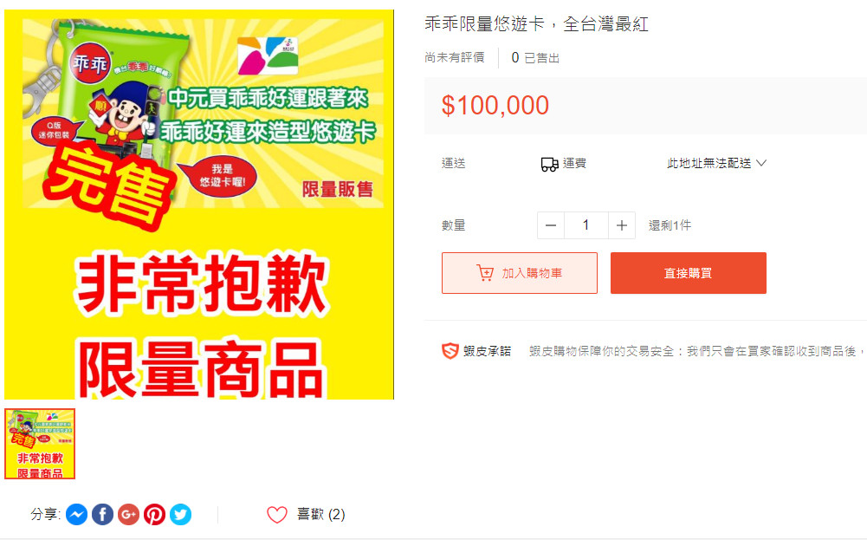Screen dimensions: 867x540
Task: Click the heart icon to like item
Action: tap(277, 515)
